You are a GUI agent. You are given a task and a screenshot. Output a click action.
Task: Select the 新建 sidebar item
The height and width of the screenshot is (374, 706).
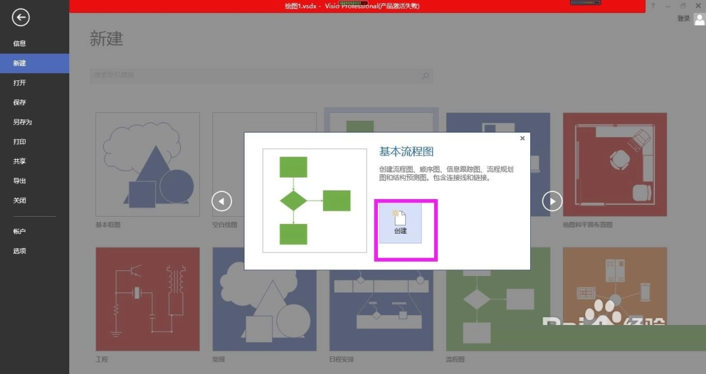pyautogui.click(x=35, y=63)
